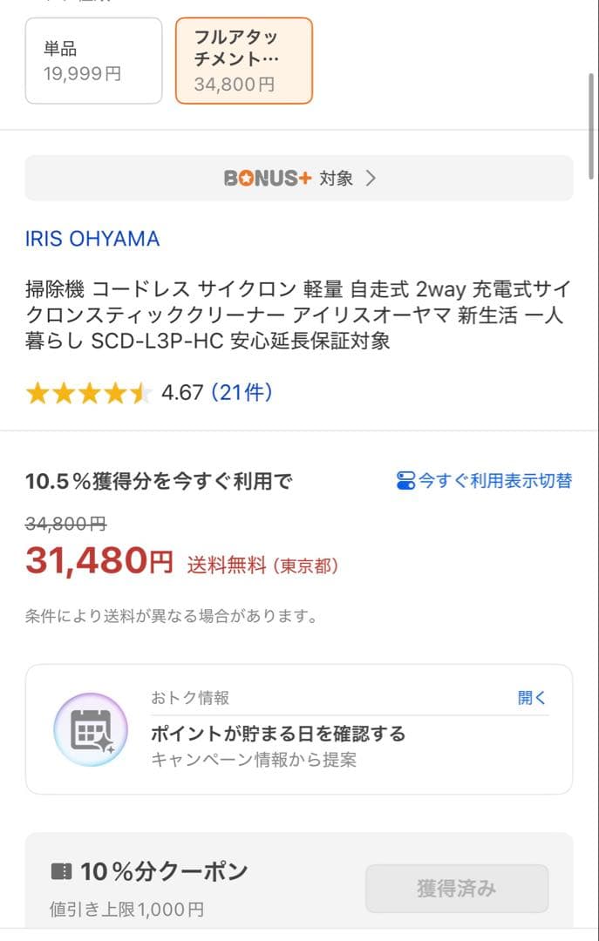Open the IRIS OHYAMA brand page
Image resolution: width=599 pixels, height=941 pixels.
pyautogui.click(x=92, y=239)
